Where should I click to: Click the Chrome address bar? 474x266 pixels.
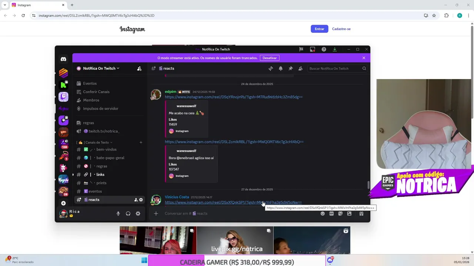tap(226, 16)
